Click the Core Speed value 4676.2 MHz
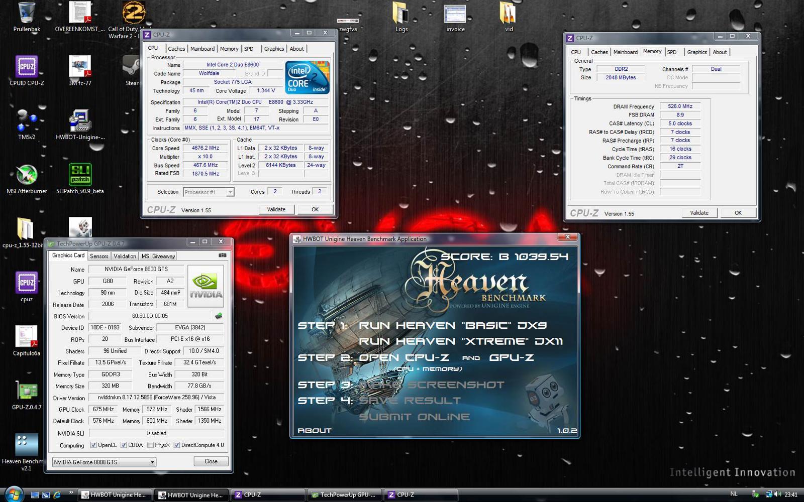804x502 pixels. [206, 148]
